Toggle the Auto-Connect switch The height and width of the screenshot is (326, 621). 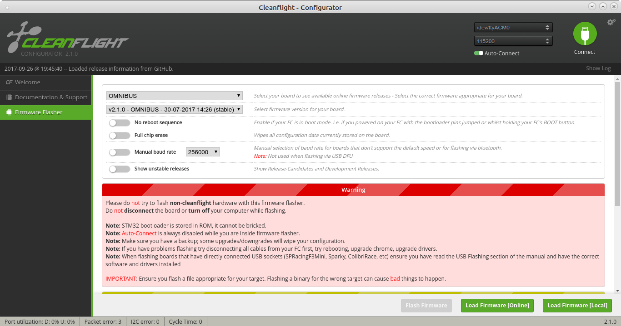pyautogui.click(x=479, y=53)
